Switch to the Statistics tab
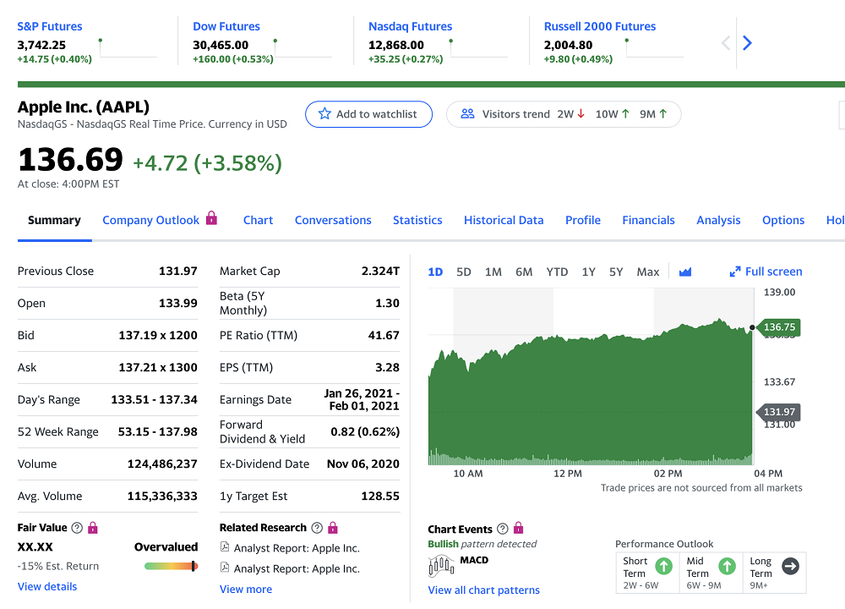This screenshot has width=845, height=609. [417, 220]
